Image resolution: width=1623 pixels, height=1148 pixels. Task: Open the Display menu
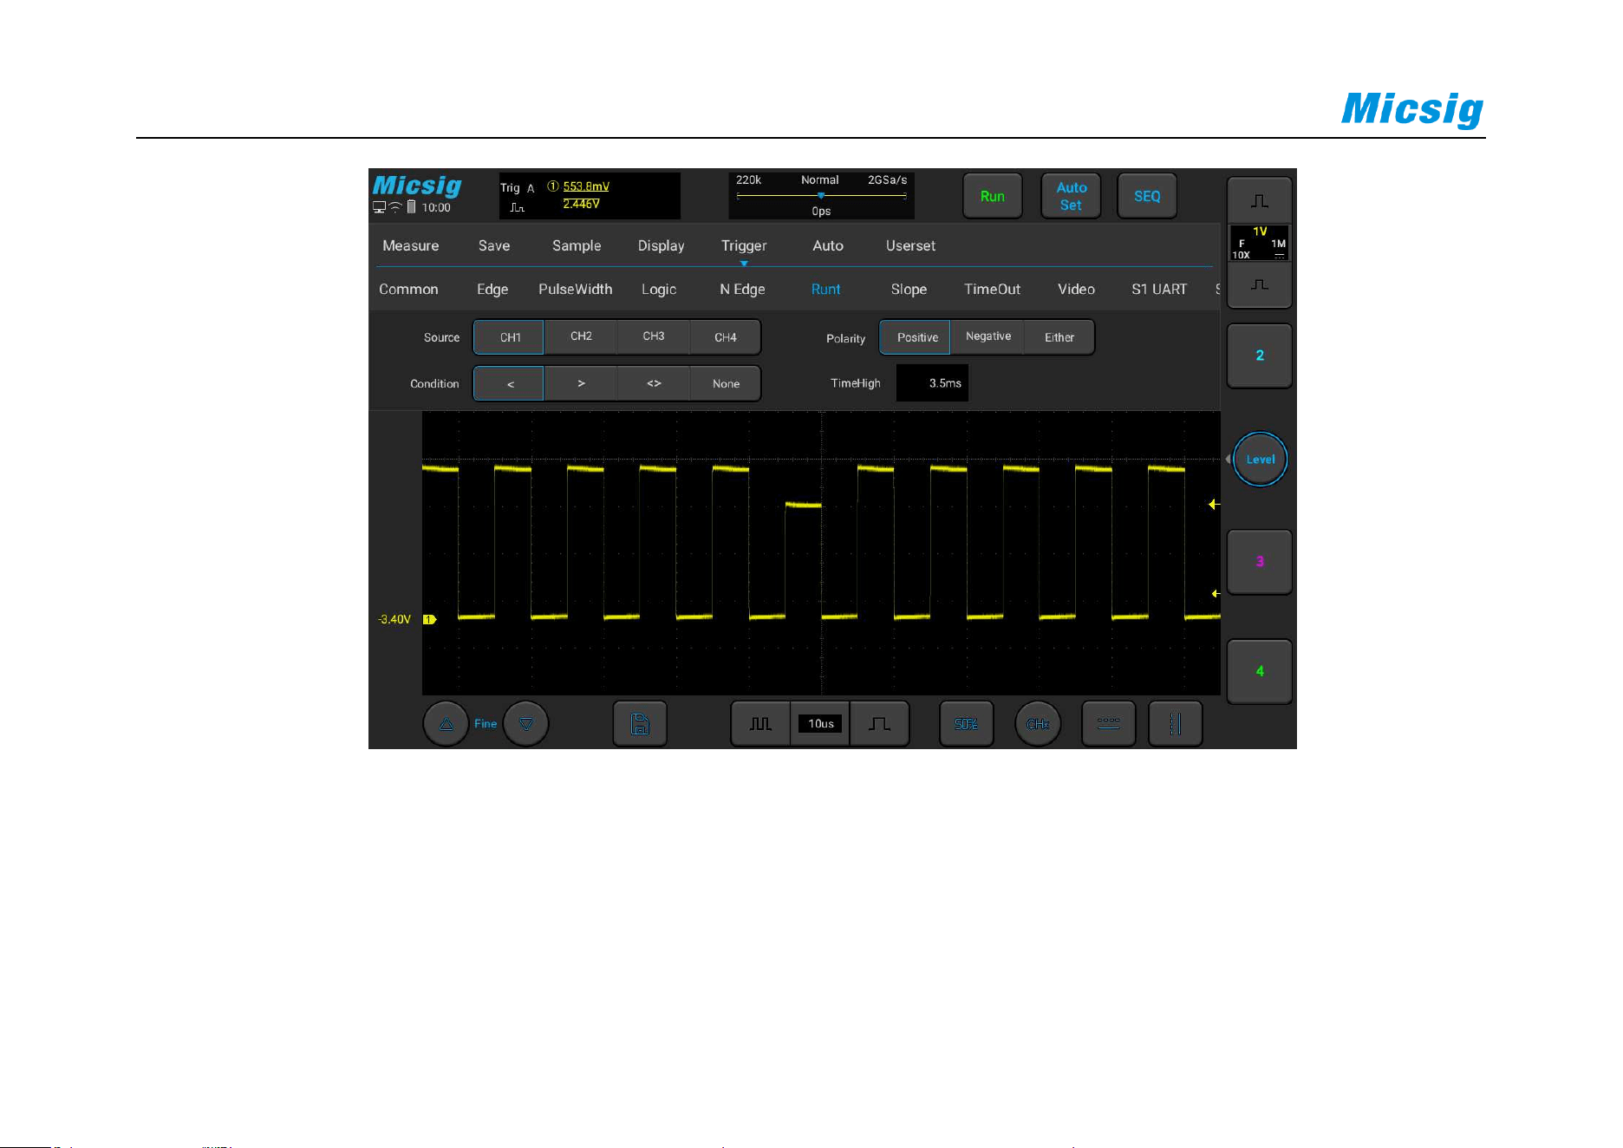[661, 245]
